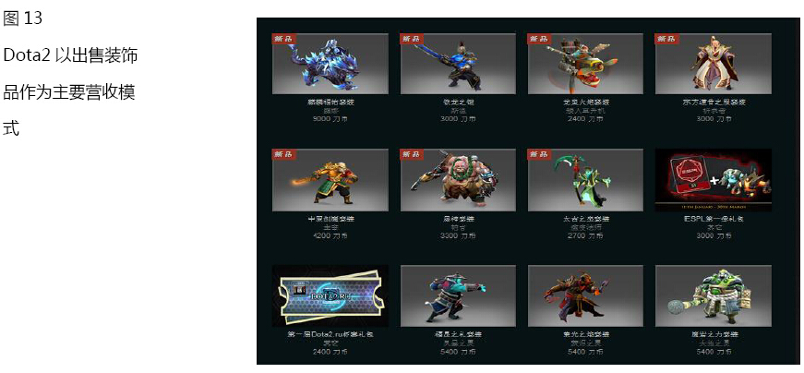Open the ESPL first season bundle image
This screenshot has height=373, width=804.
tap(714, 180)
